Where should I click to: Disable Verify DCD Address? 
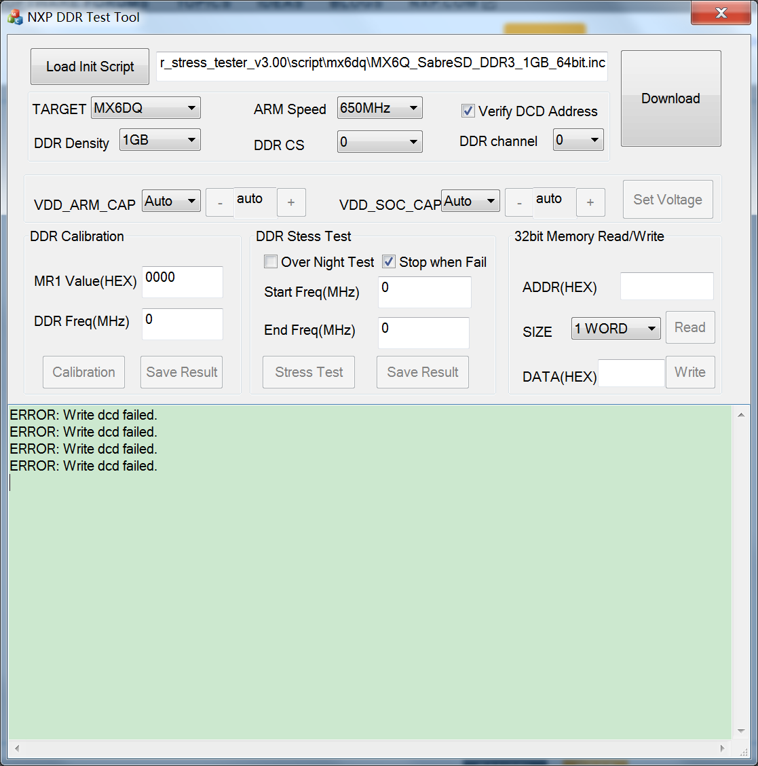[x=468, y=111]
